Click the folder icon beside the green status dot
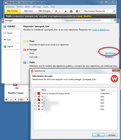This screenshot has width=121, height=140. point(11,99)
